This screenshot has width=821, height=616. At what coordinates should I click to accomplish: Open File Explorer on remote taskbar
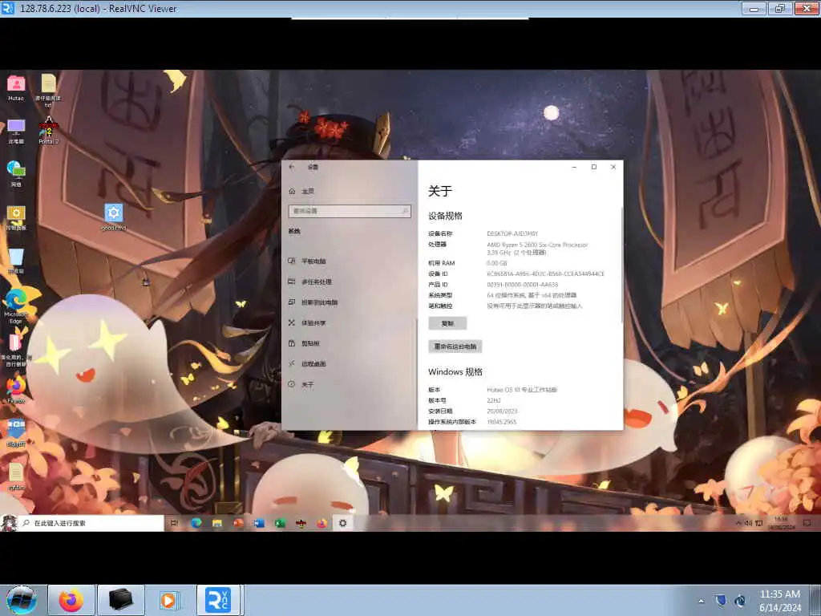tap(217, 523)
